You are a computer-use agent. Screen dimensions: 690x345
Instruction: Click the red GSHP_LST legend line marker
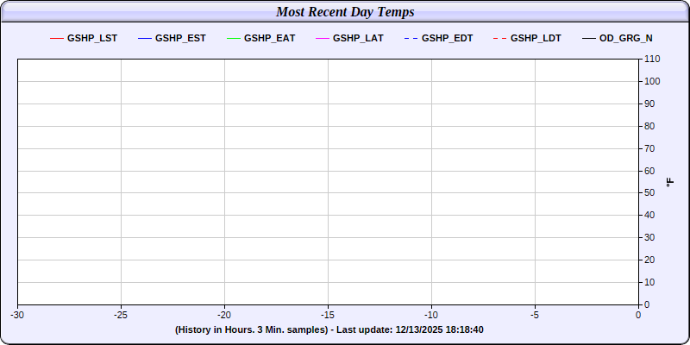tap(57, 39)
